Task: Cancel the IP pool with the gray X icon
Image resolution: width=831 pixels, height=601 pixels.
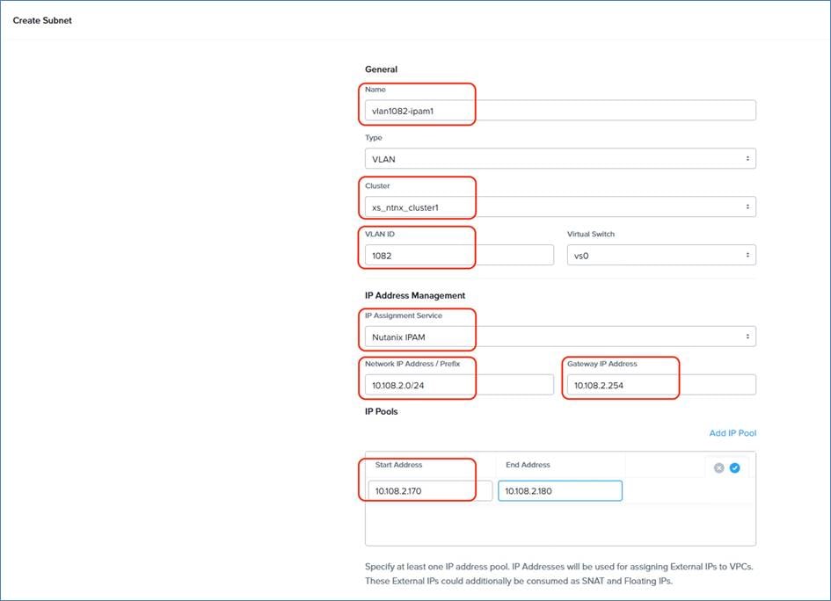Action: 718,467
